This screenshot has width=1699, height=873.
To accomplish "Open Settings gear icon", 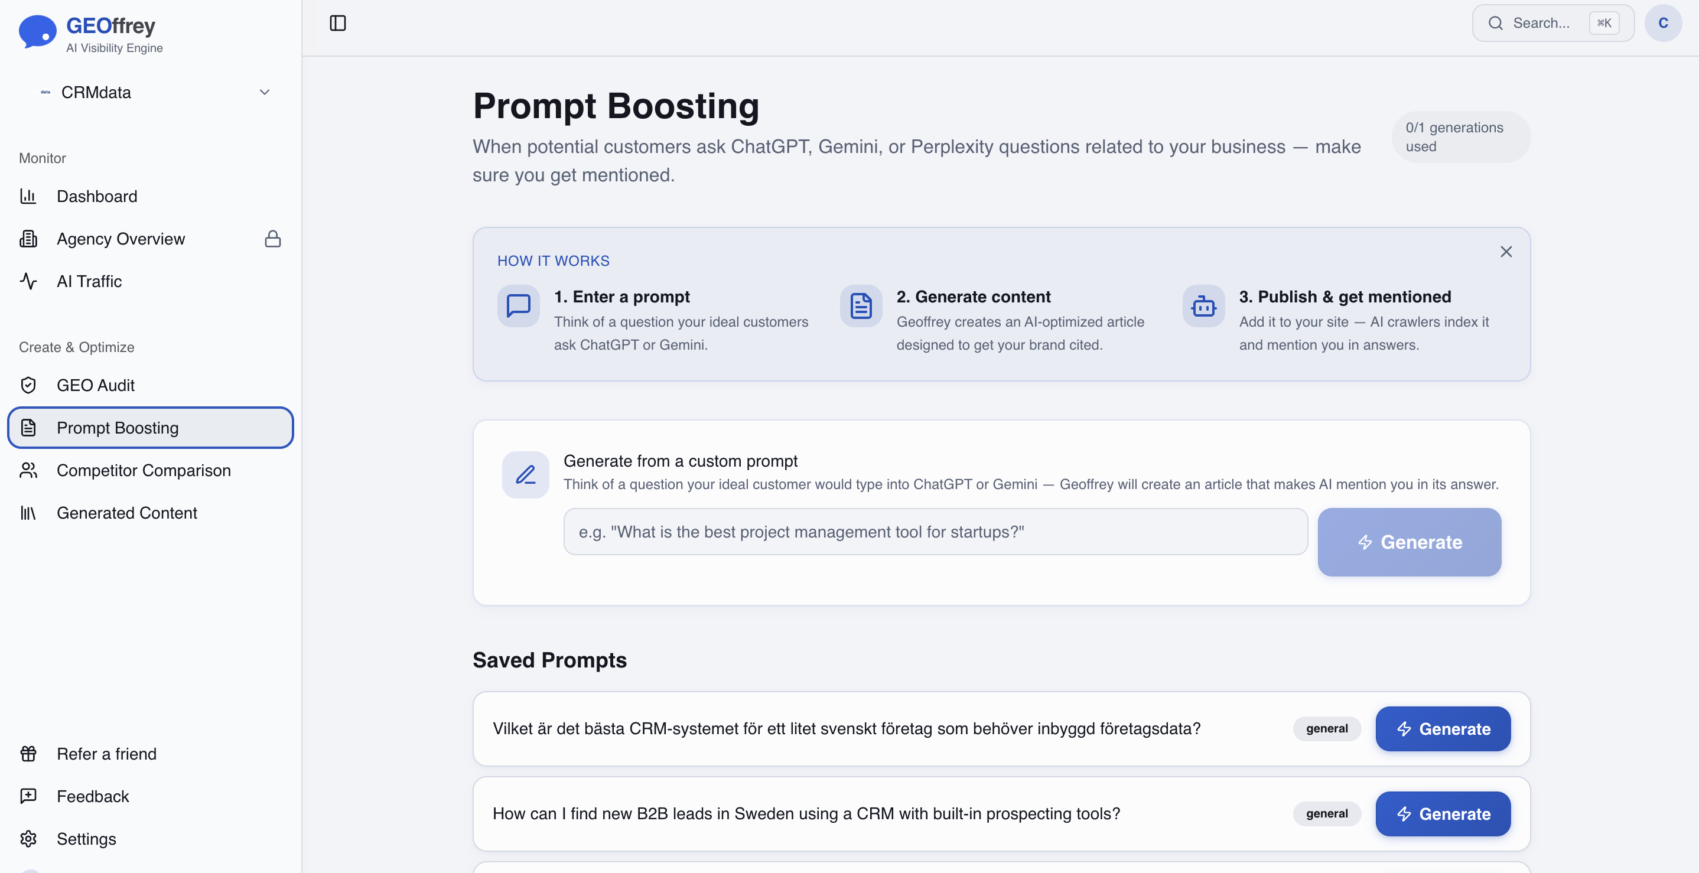I will (28, 839).
